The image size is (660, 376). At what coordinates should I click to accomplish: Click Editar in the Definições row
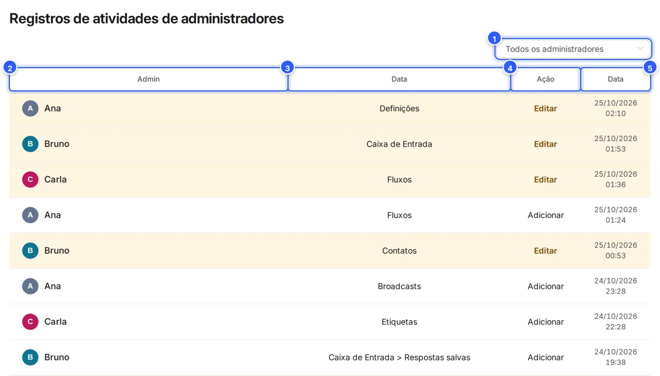[545, 108]
